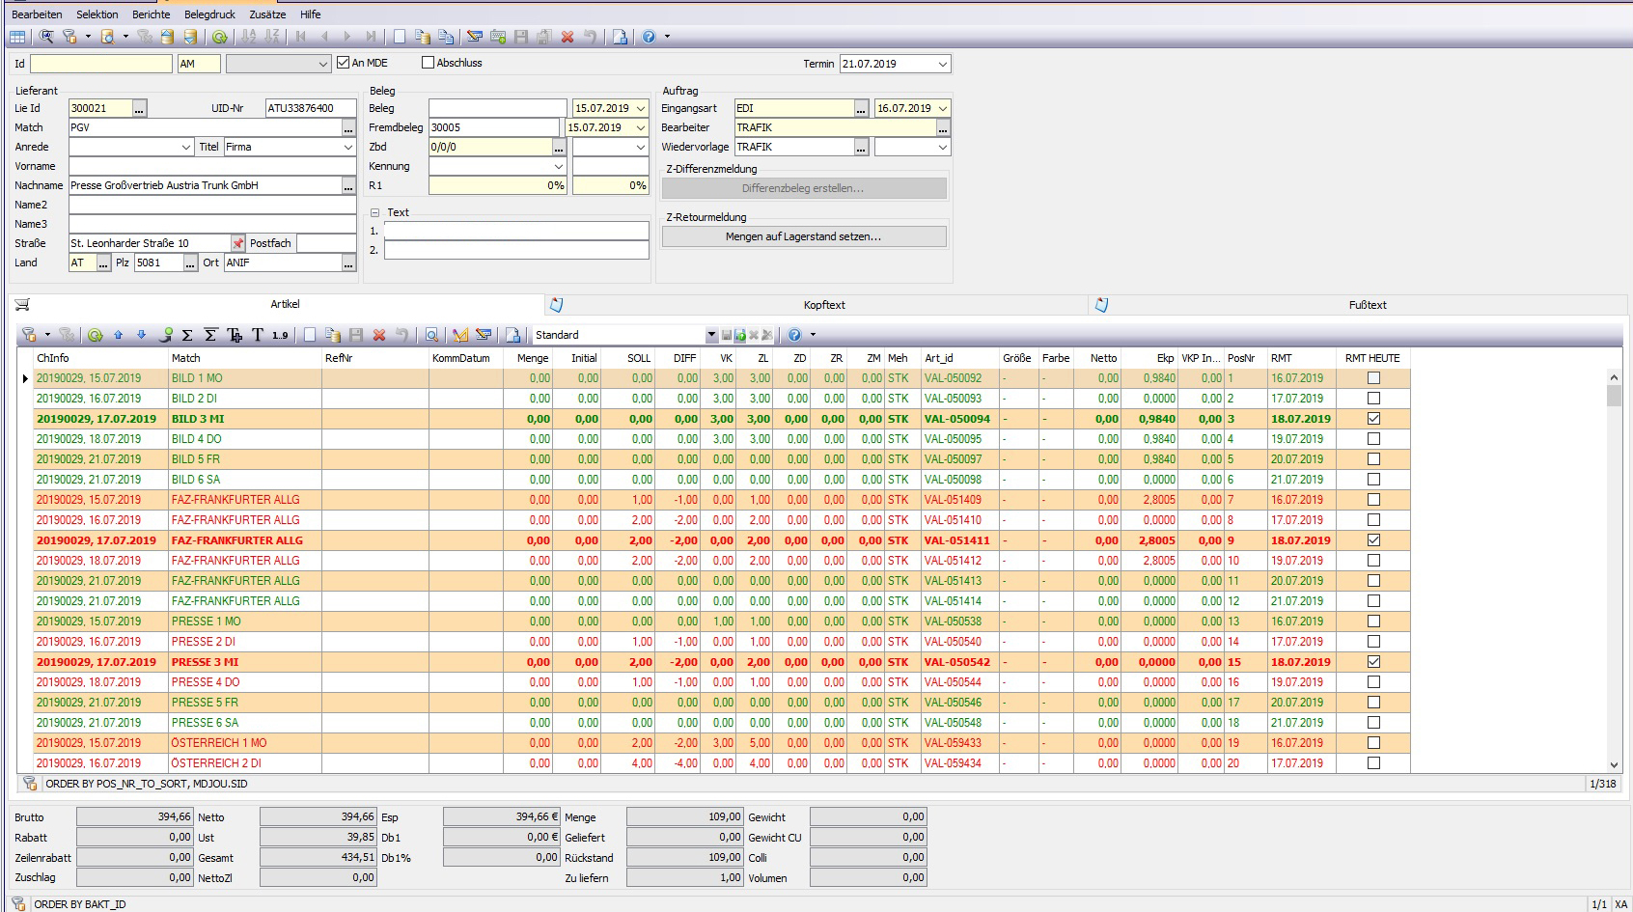The width and height of the screenshot is (1633, 912).
Task: Enable the Abschluss checkbox
Action: pyautogui.click(x=429, y=63)
